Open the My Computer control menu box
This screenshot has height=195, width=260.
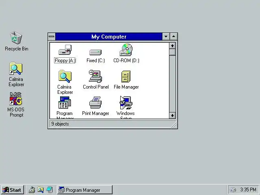(x=52, y=37)
